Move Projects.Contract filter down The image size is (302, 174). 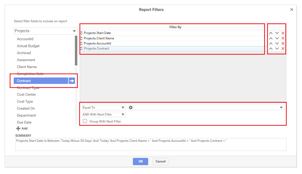point(277,49)
